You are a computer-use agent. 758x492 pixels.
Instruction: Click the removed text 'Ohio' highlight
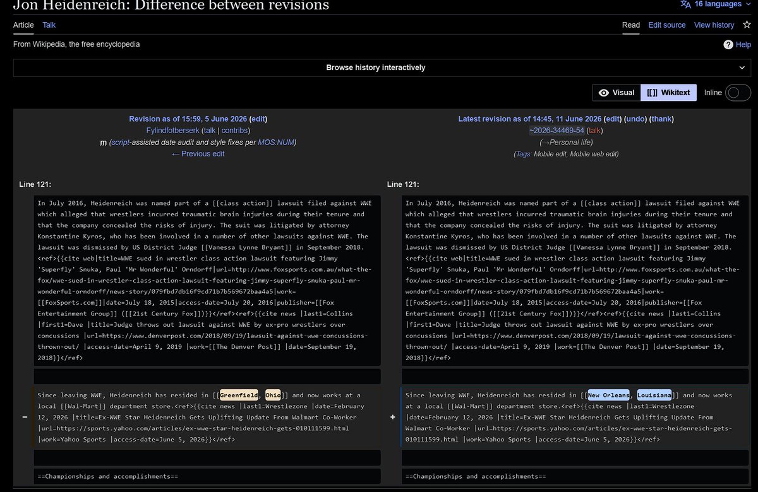pyautogui.click(x=274, y=395)
